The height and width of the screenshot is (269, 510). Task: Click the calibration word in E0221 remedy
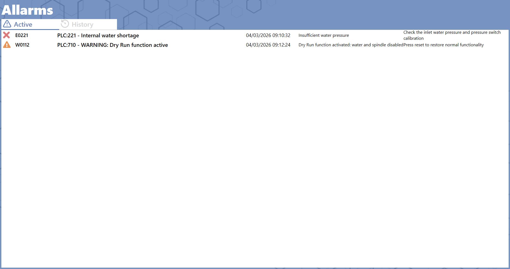(x=413, y=38)
